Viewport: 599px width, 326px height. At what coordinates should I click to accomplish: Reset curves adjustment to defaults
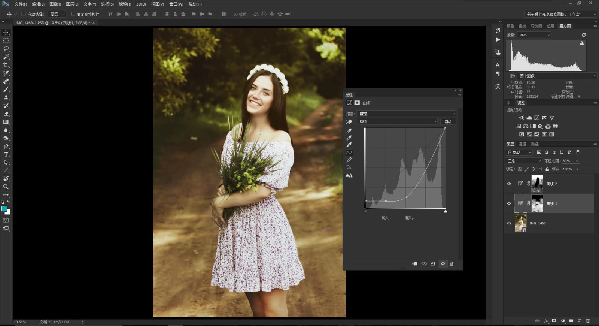click(433, 264)
